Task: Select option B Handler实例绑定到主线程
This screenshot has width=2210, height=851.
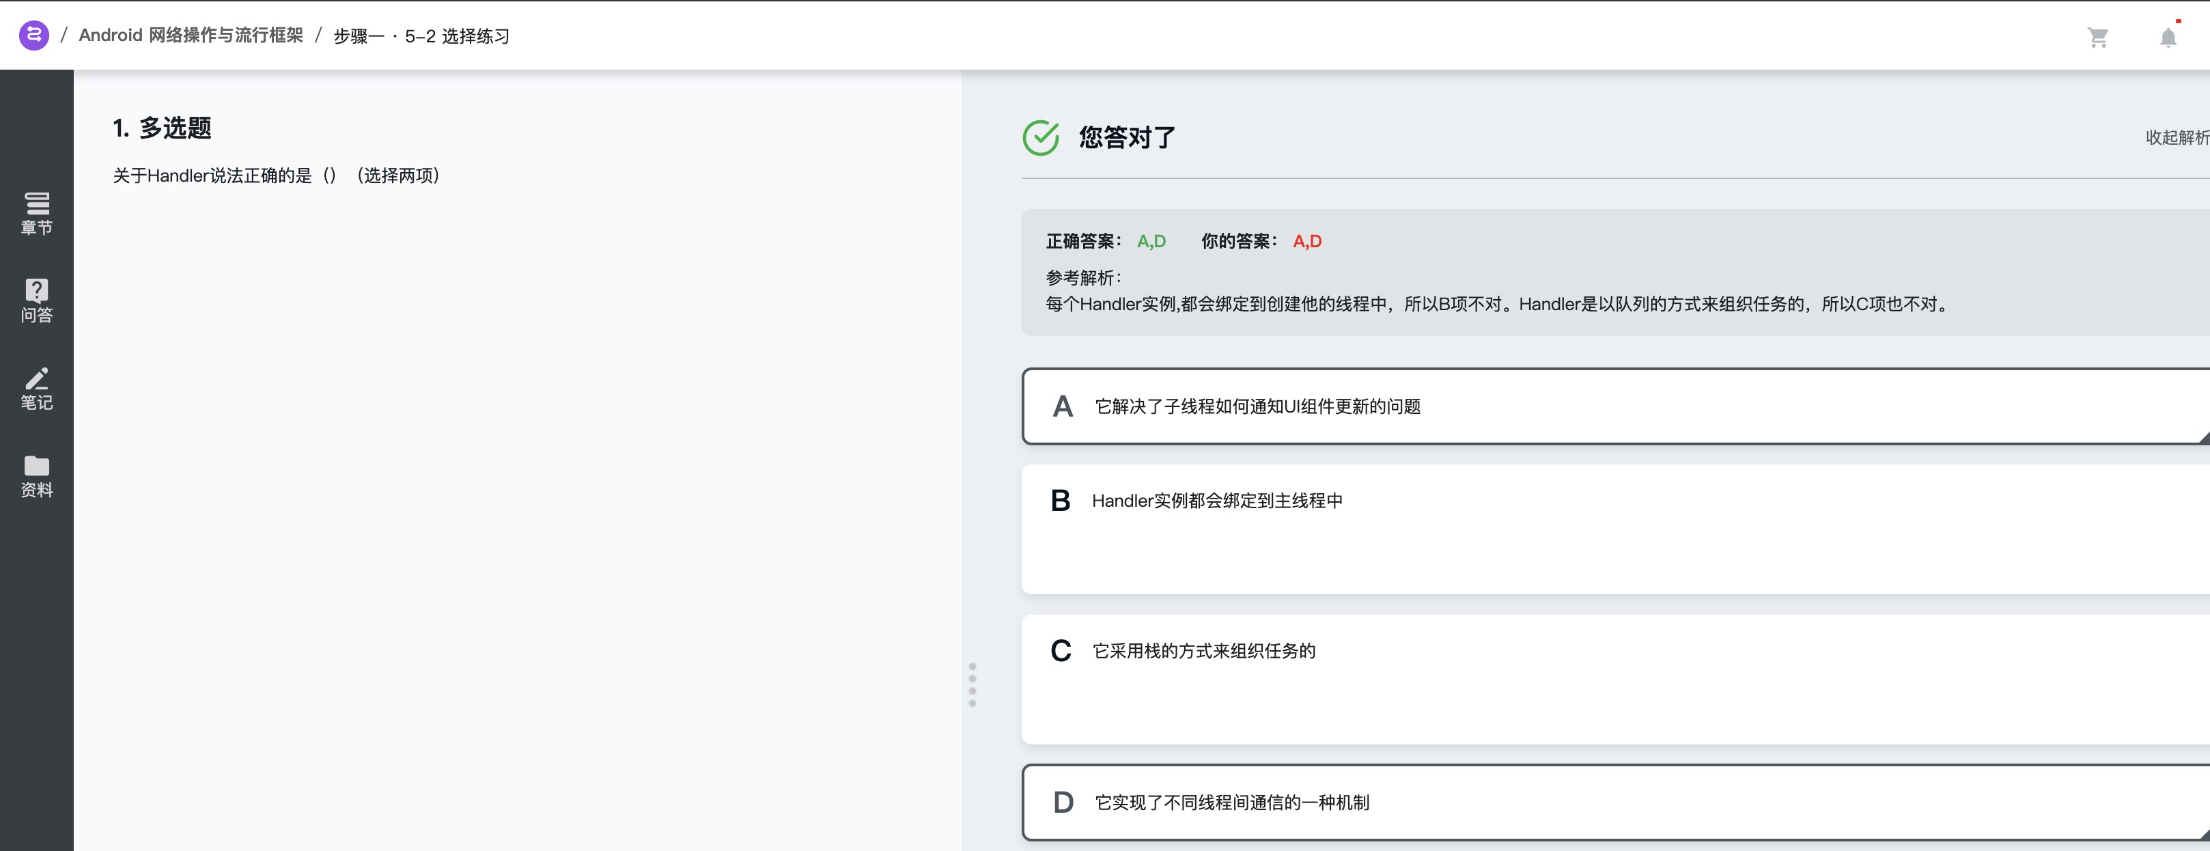Action: tap(1615, 529)
